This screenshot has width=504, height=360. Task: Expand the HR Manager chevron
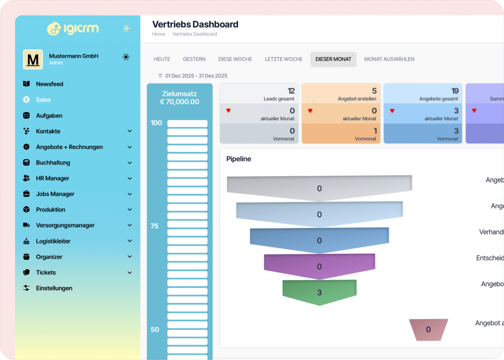(130, 179)
